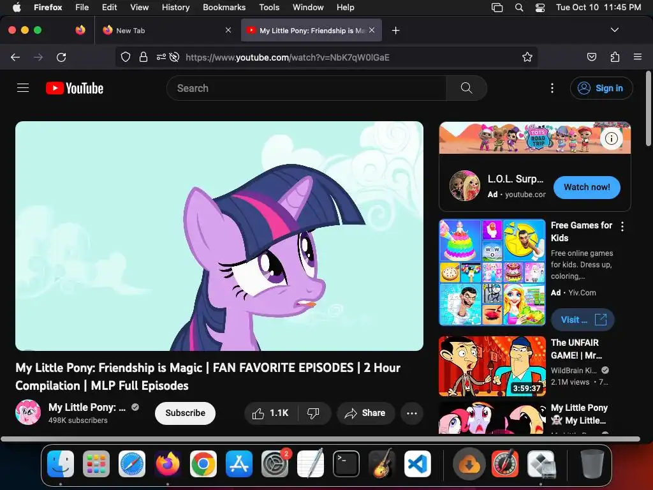The height and width of the screenshot is (490, 653).
Task: Open the Free Games for Kids thumbnail
Action: [492, 272]
